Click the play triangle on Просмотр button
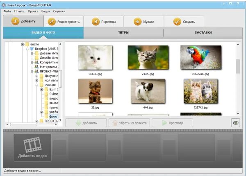The width and height of the screenshot is (246, 176). pyautogui.click(x=164, y=123)
